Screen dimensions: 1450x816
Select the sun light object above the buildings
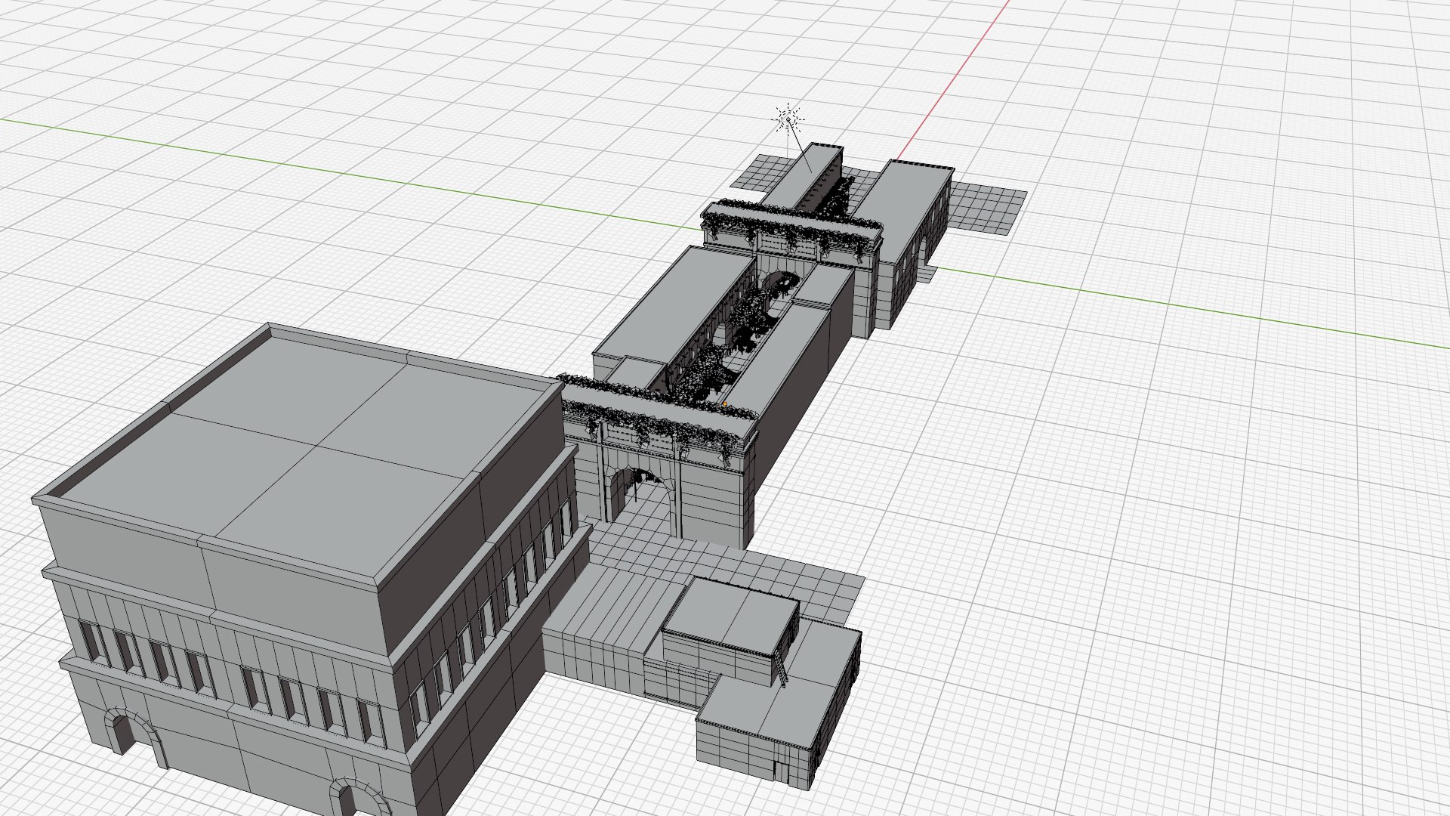coord(788,119)
